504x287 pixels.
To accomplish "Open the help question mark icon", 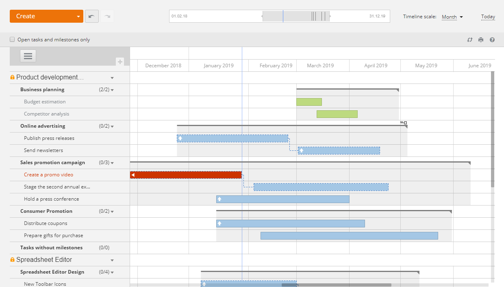I will (x=492, y=40).
